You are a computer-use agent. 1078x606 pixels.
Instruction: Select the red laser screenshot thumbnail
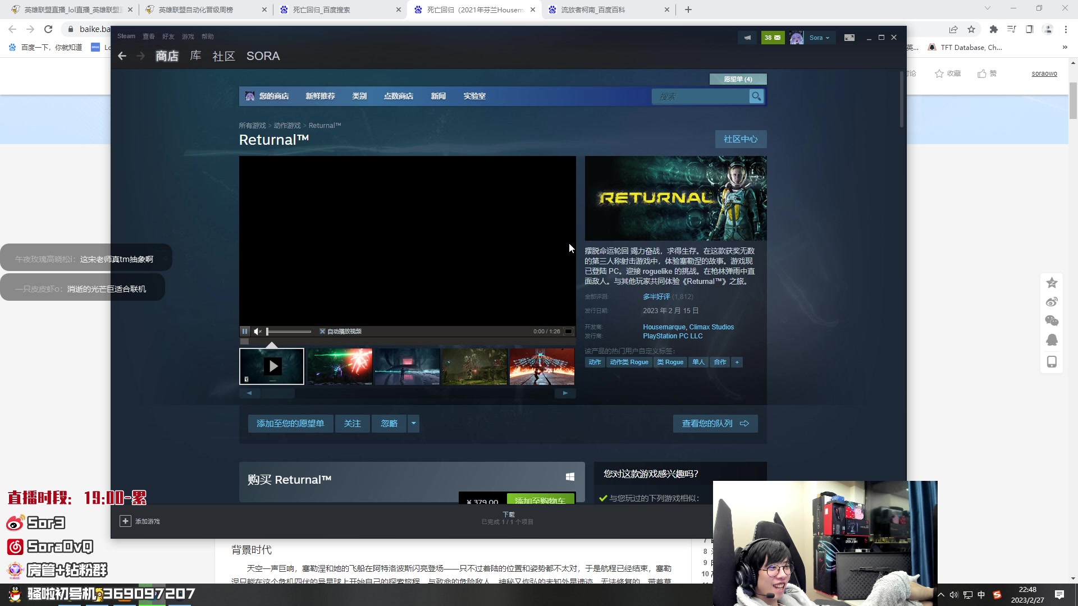pyautogui.click(x=340, y=367)
